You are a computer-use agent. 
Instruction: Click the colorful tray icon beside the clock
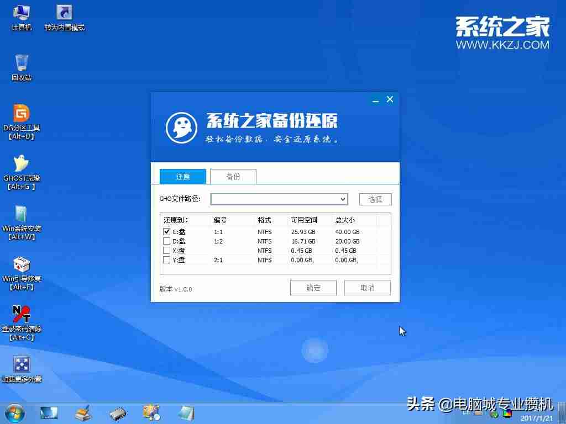point(508,413)
